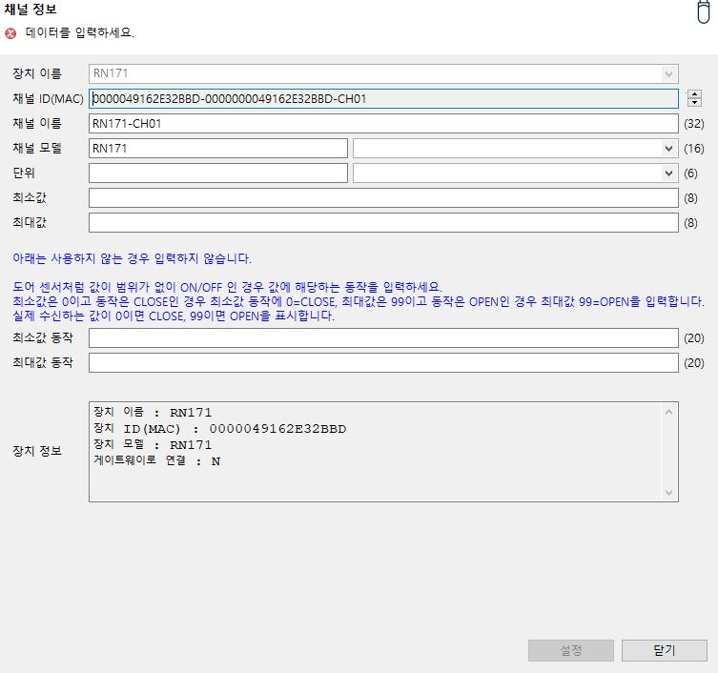Click the 장치 모델 : RN171 line
Screen dimensions: 718x673
(153, 444)
